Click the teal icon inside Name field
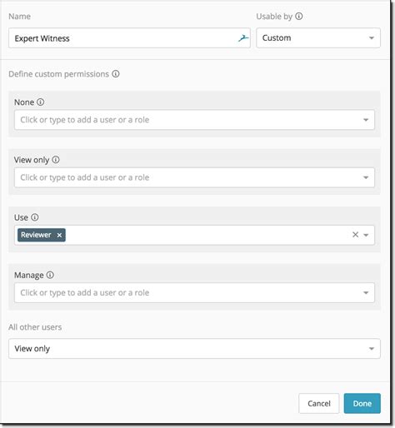The image size is (395, 428). click(243, 38)
